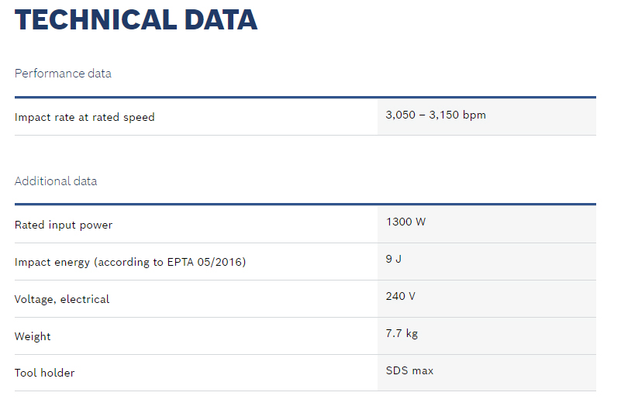Click the 3,050 – 3,150 bpm value

[436, 115]
